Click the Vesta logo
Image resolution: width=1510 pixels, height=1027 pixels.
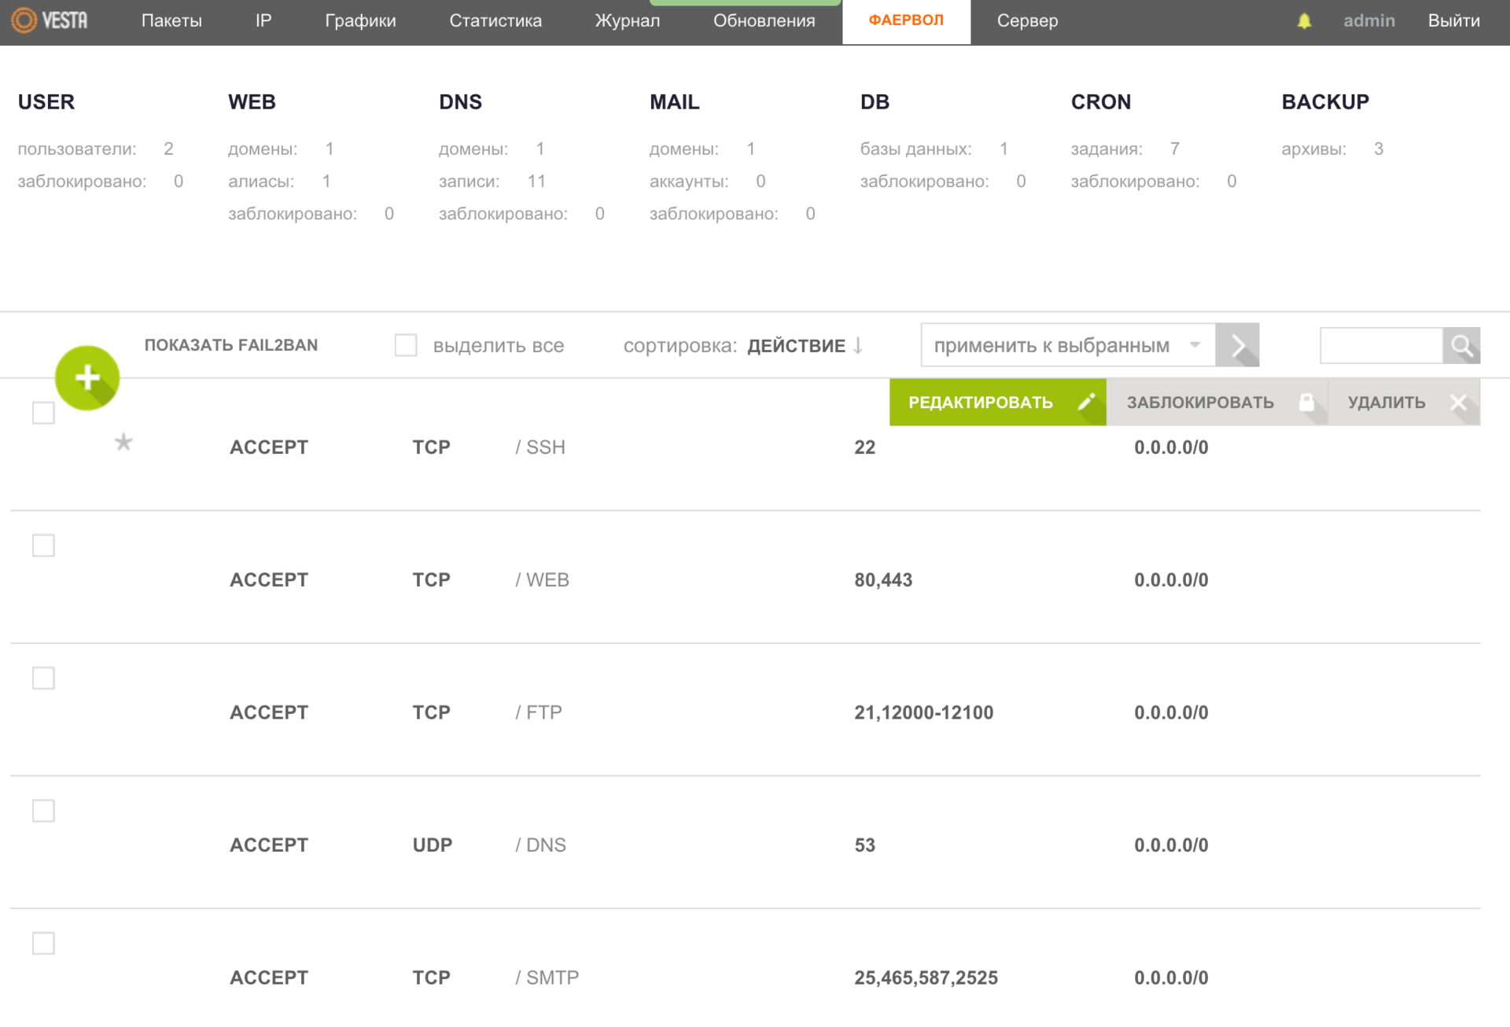click(x=50, y=20)
